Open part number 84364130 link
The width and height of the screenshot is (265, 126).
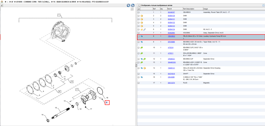pos(171,16)
